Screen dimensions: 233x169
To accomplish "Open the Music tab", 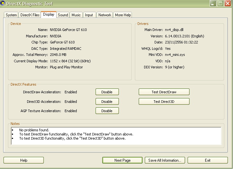I will (76, 15).
